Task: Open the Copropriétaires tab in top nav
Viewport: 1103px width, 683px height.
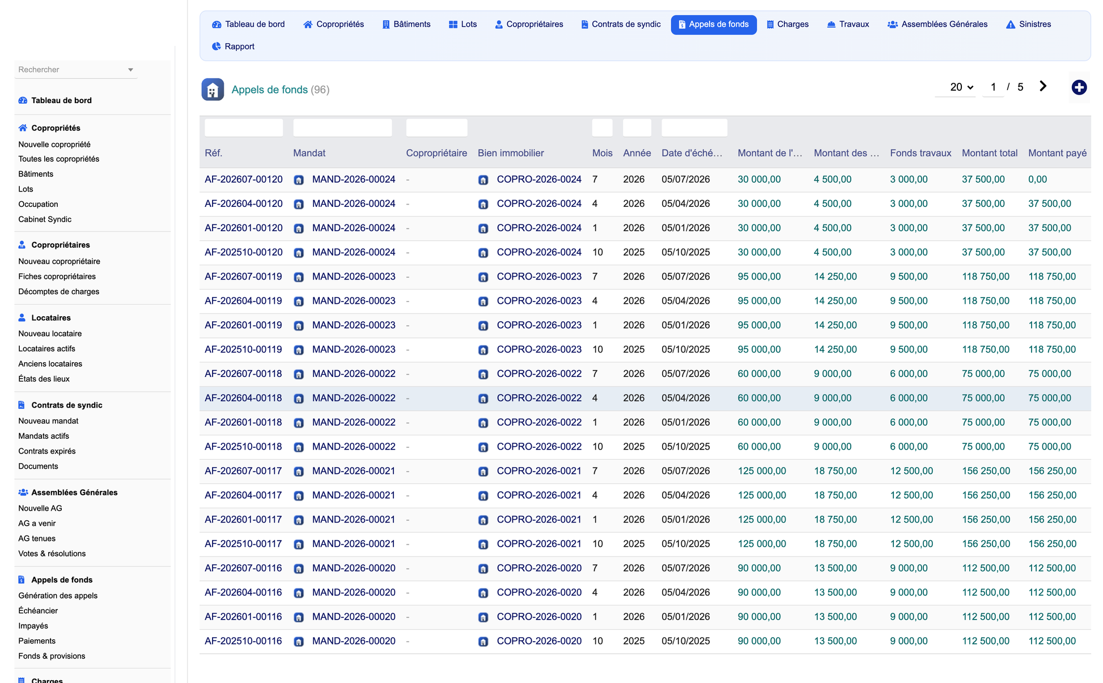Action: (x=529, y=24)
